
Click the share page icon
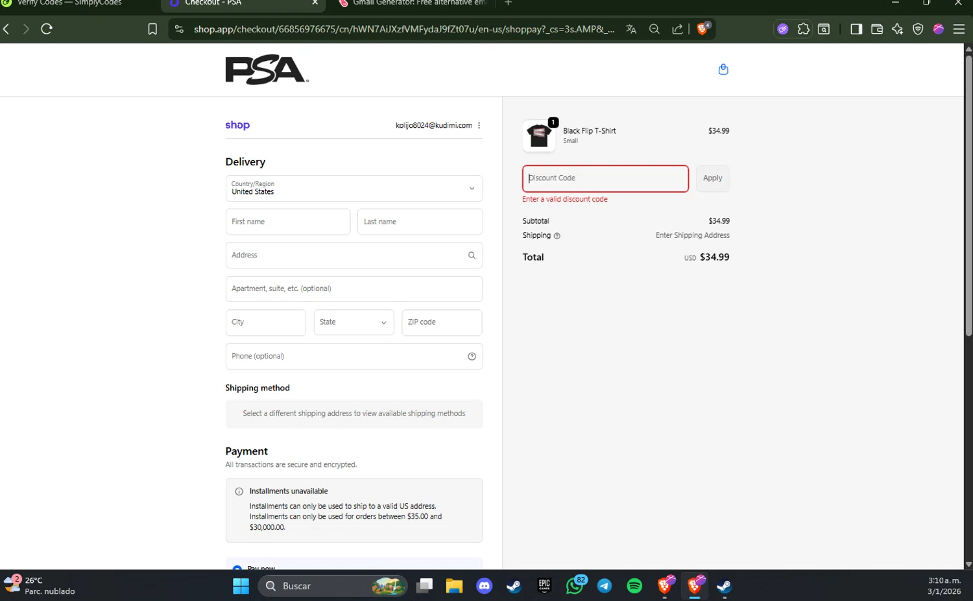(x=677, y=29)
